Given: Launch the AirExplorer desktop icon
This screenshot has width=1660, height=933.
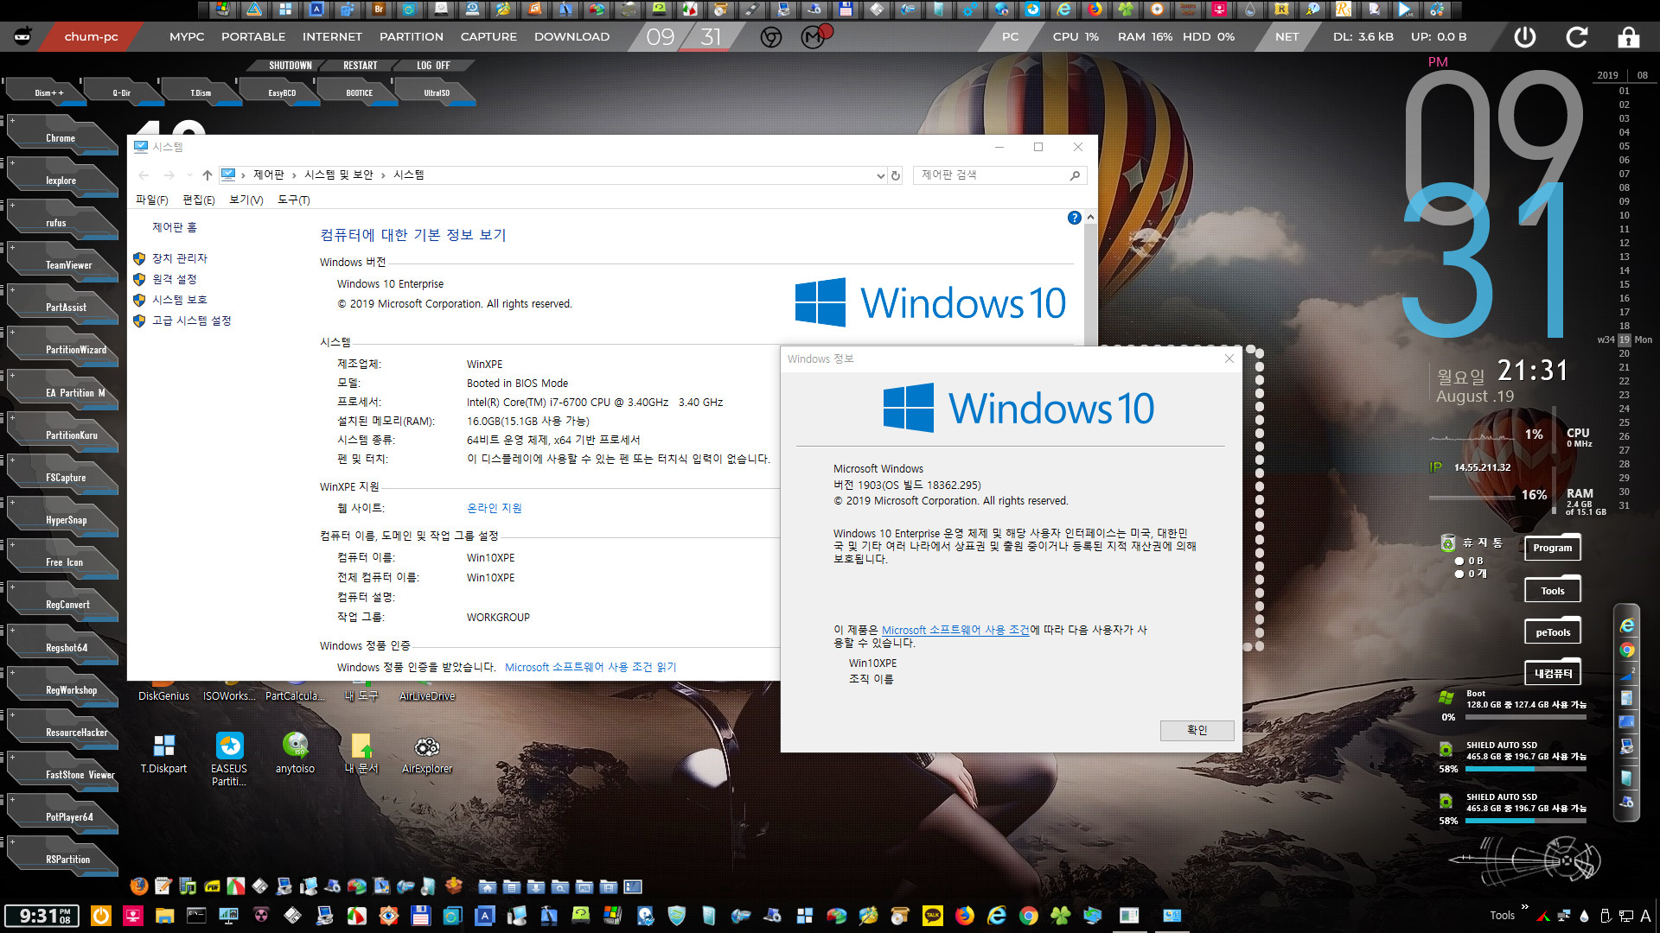Looking at the screenshot, I should coord(427,752).
